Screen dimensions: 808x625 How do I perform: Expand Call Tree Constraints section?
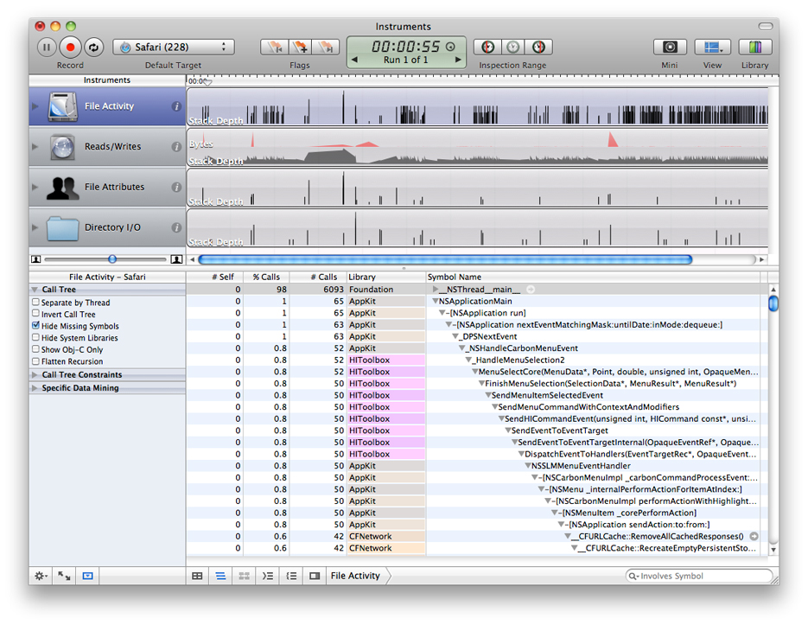tap(35, 375)
